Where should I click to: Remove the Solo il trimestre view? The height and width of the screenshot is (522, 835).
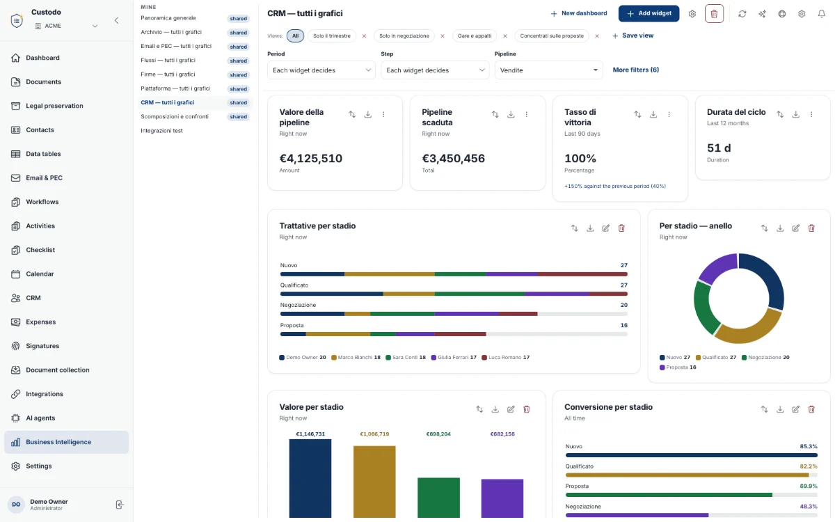[364, 35]
